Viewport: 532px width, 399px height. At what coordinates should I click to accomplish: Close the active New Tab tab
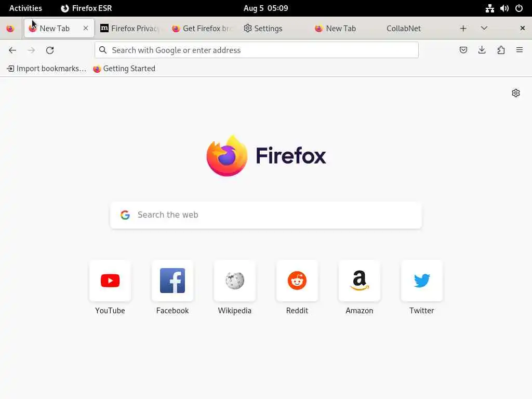(86, 28)
